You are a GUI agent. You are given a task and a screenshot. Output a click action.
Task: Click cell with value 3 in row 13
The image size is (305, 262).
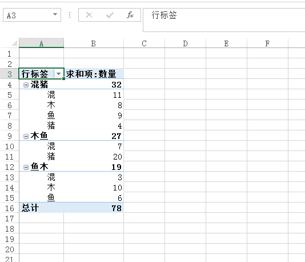94,177
